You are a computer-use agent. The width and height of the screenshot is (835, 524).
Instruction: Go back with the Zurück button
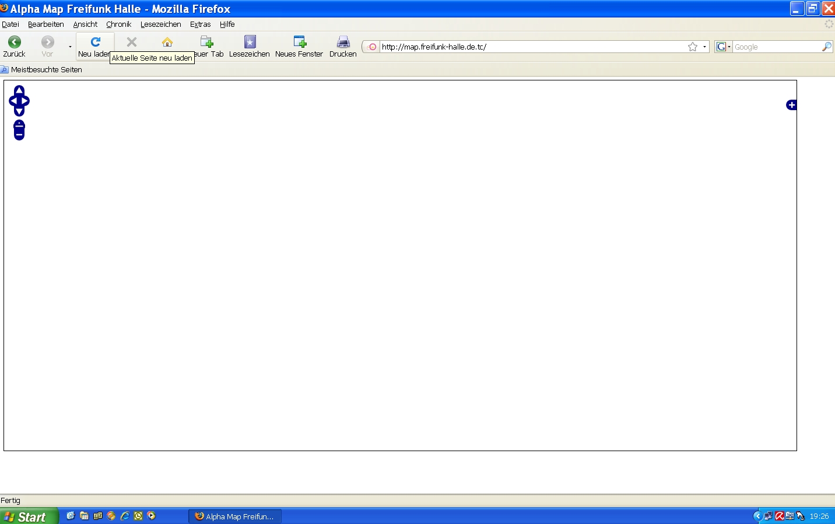tap(14, 46)
